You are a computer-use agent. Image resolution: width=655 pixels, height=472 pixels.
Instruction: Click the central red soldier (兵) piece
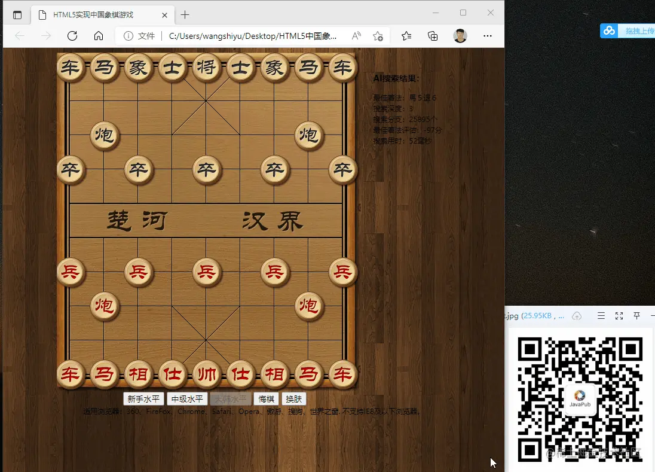[x=206, y=272]
